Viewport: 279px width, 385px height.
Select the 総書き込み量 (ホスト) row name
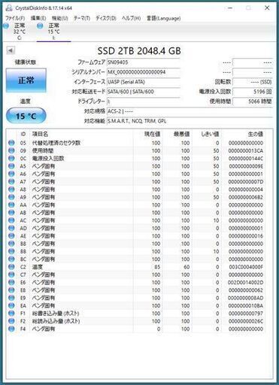click(56, 314)
